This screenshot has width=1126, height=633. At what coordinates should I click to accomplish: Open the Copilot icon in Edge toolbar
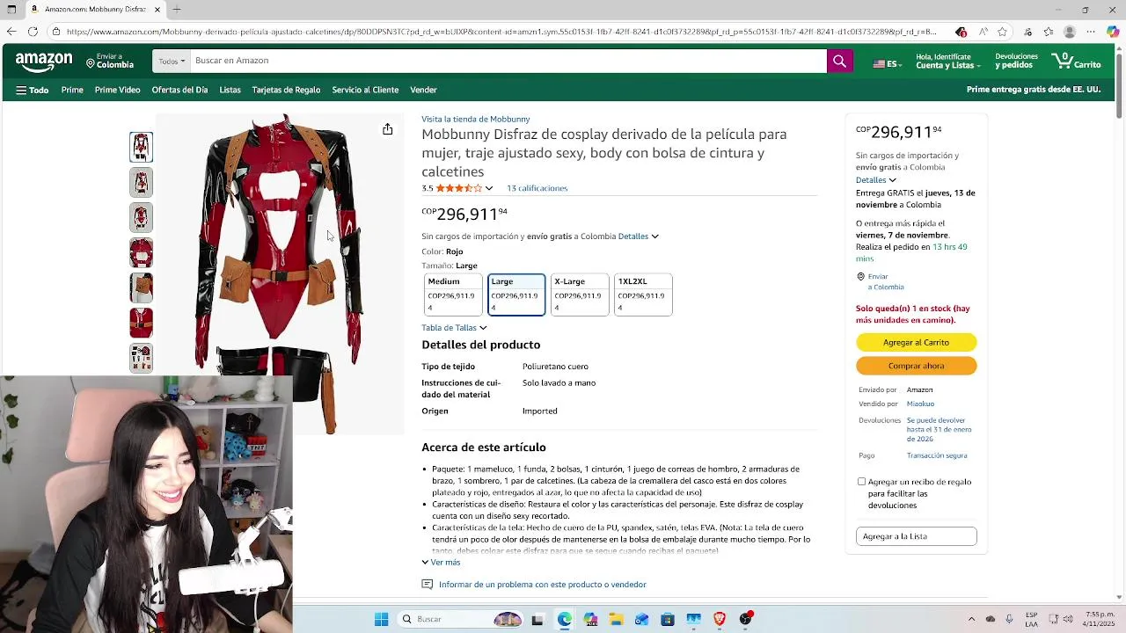(x=1114, y=32)
